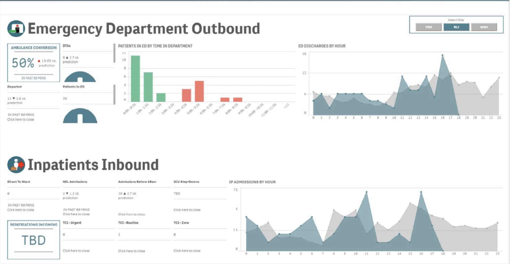The image size is (510, 264).
Task: Select the FGH site button
Action: (429, 27)
